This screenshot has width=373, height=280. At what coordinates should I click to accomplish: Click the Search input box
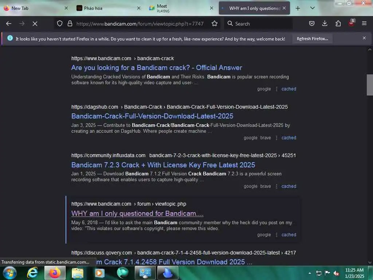[258, 24]
